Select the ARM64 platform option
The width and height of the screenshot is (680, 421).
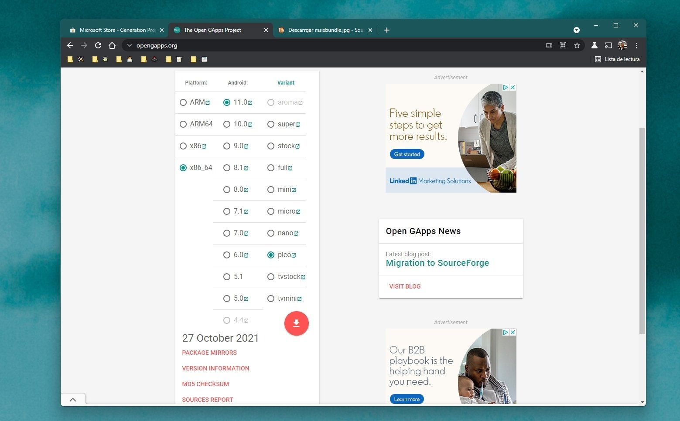[x=183, y=124]
